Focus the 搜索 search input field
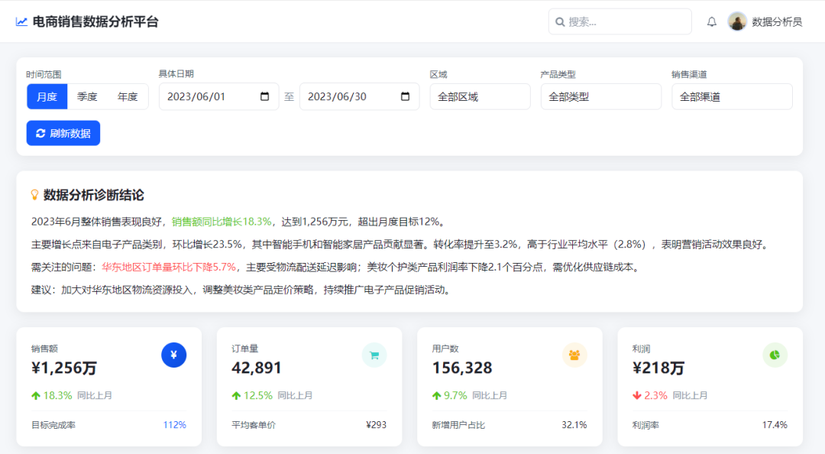825x454 pixels. click(626, 22)
